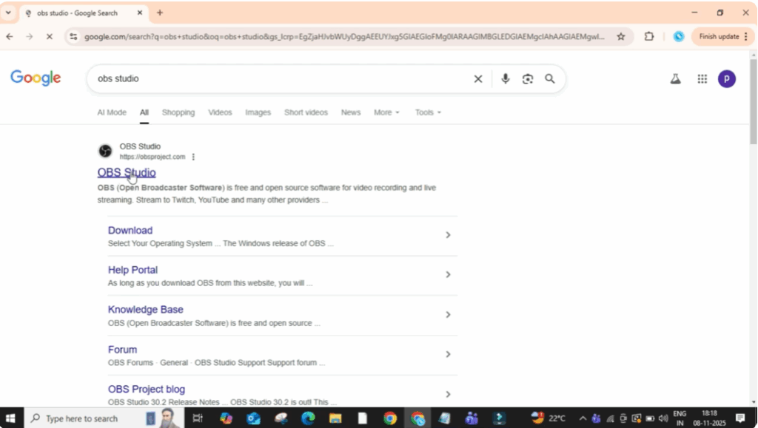
Task: Bookmark this page with the star icon
Action: [621, 35]
